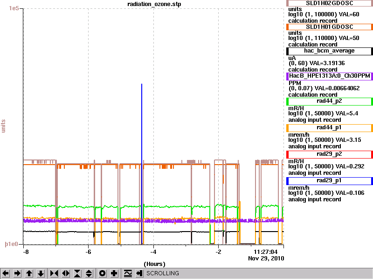Screen dimensions: 373x279
Task: Click the tall blue spike in plot
Action: click(x=142, y=164)
